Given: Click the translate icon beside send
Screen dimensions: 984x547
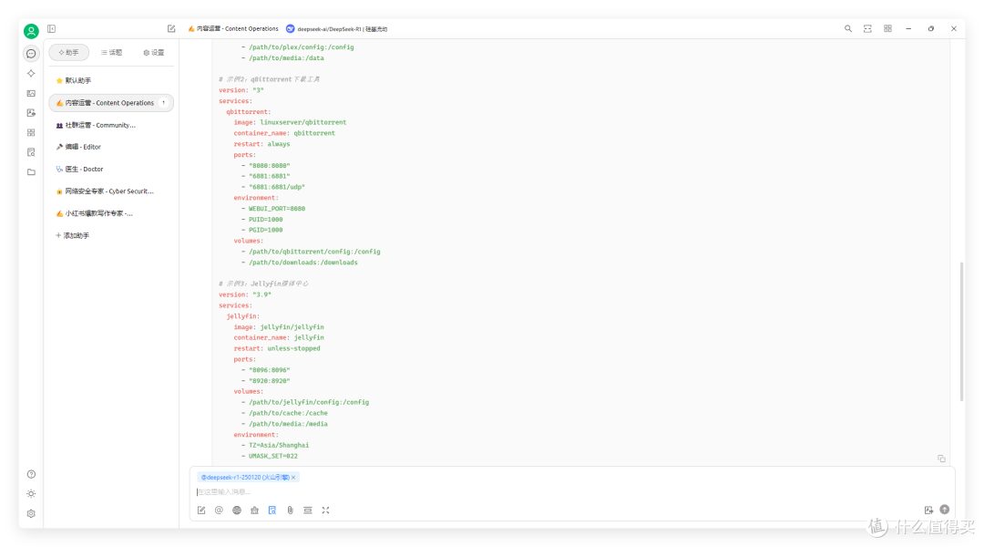Looking at the screenshot, I should 928,510.
